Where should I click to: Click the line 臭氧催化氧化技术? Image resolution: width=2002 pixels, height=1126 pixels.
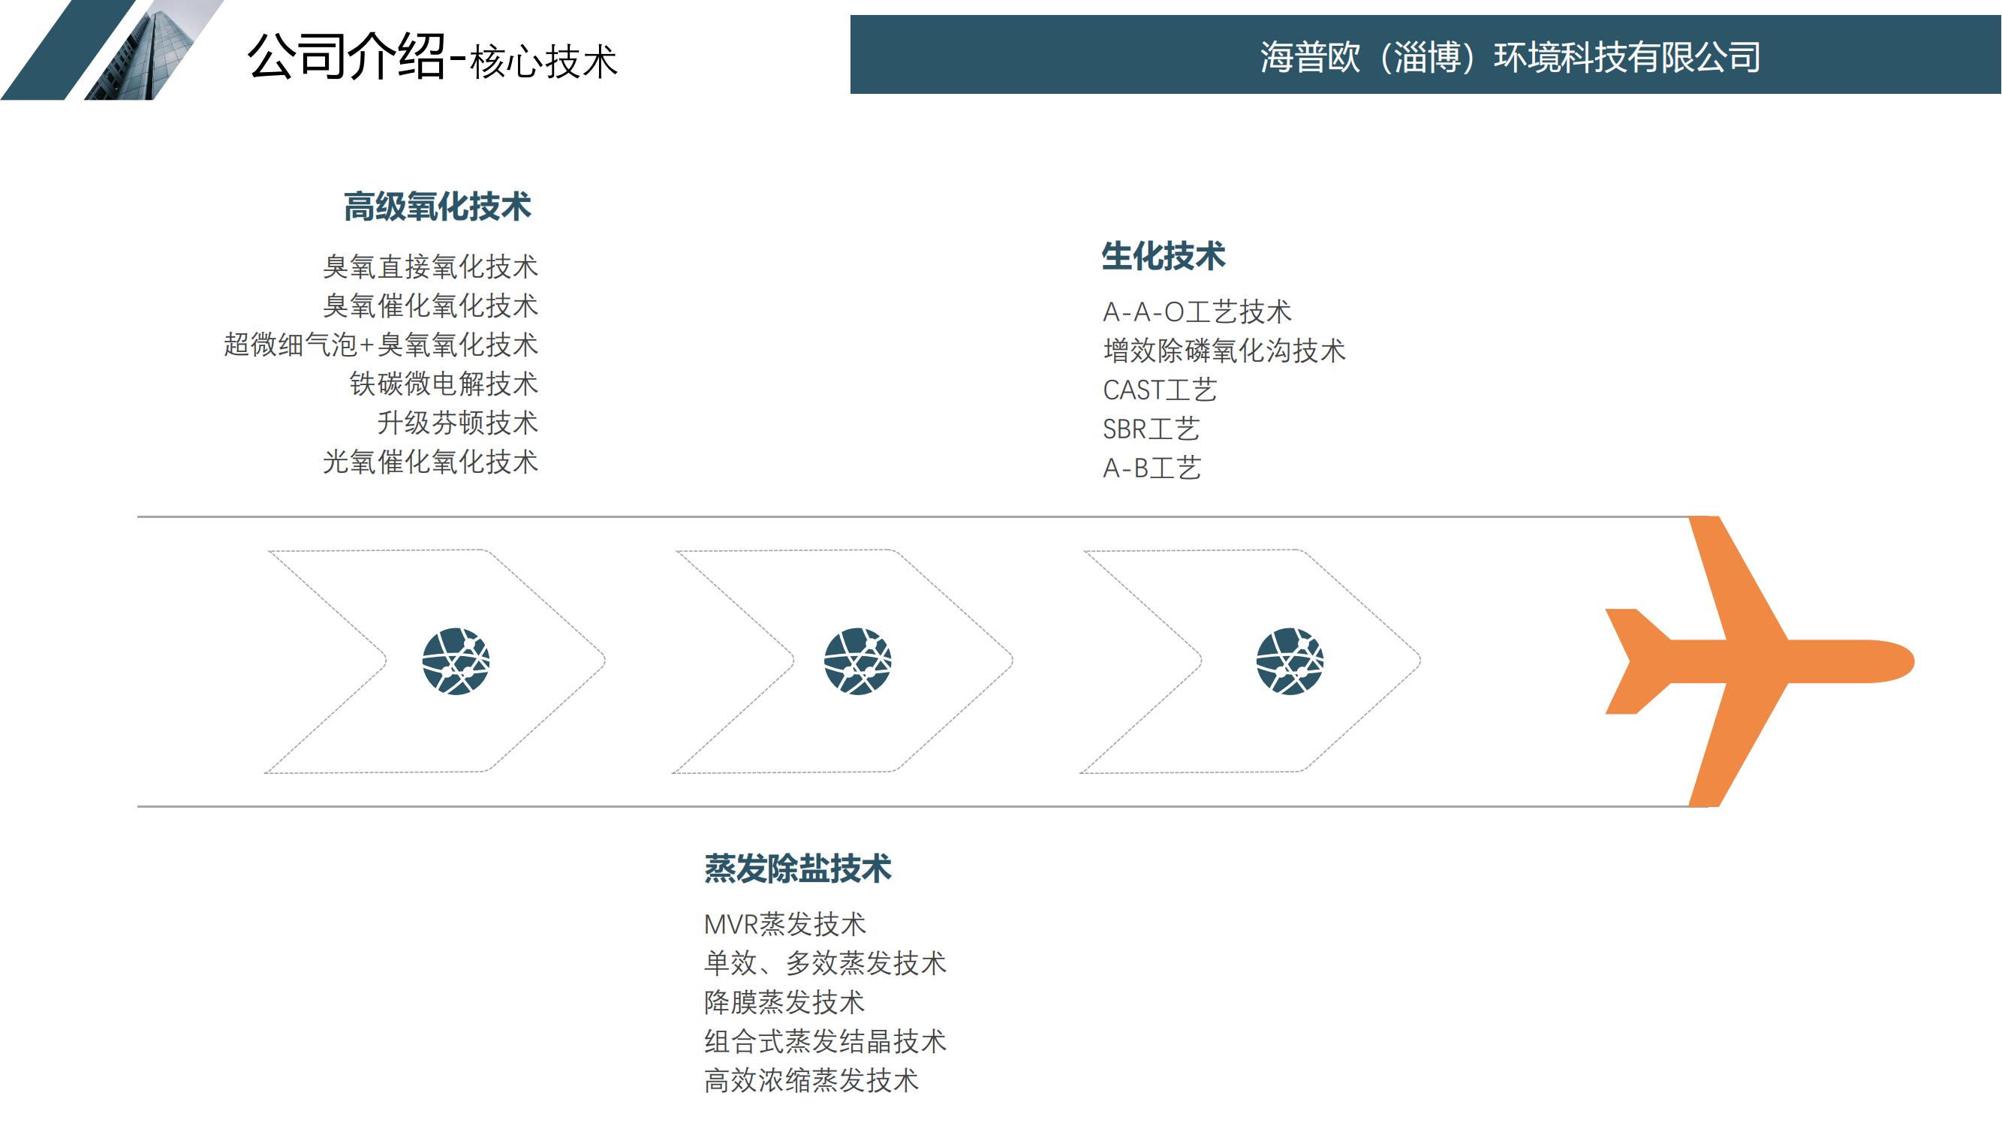pyautogui.click(x=431, y=306)
